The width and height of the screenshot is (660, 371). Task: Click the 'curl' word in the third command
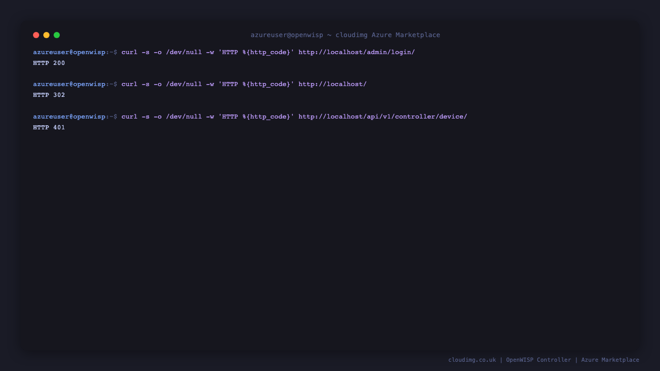click(129, 116)
